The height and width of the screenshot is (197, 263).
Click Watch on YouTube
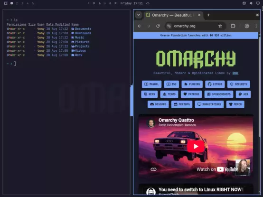(x=217, y=169)
